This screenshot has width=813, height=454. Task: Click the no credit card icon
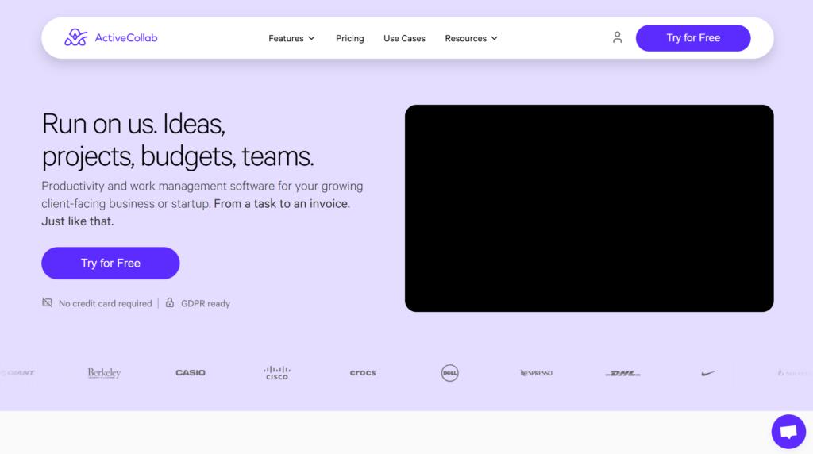(x=47, y=302)
